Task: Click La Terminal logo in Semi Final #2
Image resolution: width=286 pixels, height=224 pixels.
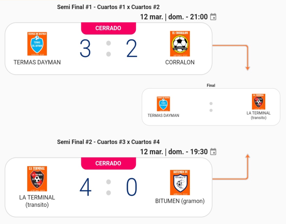Action: [x=37, y=179]
